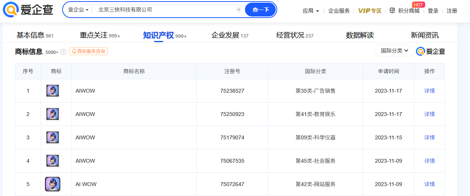
Task: Go to the VIP专区 section
Action: point(370,11)
